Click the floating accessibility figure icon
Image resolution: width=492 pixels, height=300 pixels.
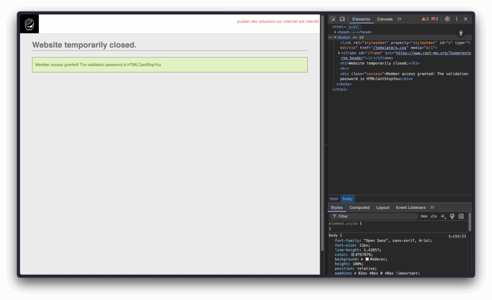click(461, 33)
